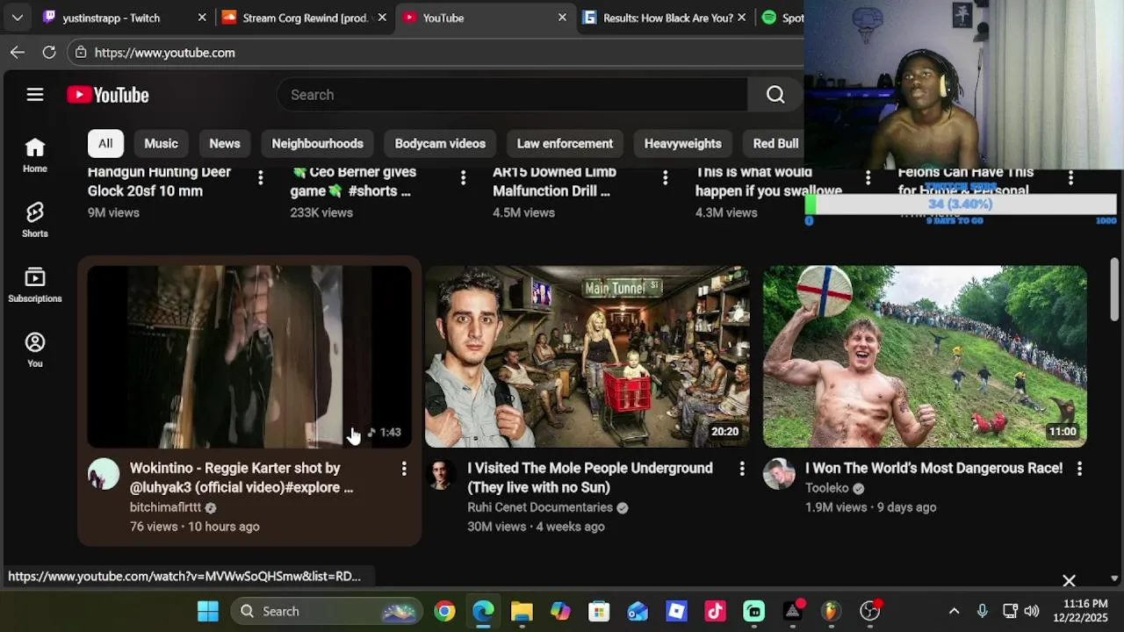1124x632 pixels.
Task: Close the Results: How Black Are You tab
Action: pyautogui.click(x=742, y=18)
